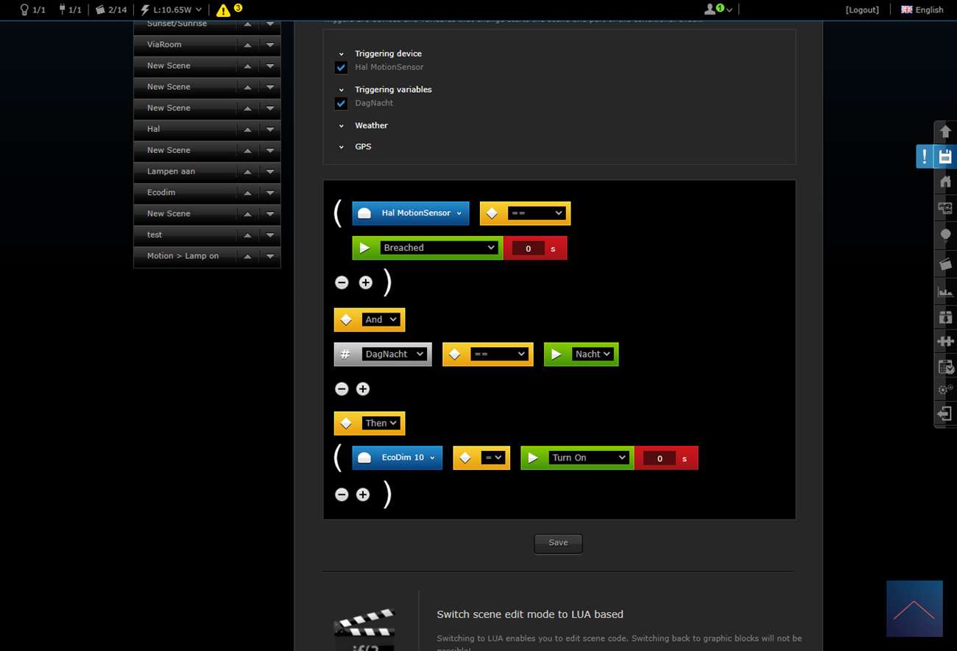The height and width of the screenshot is (651, 957).
Task: Click the devices light bulb sidebar icon
Action: 945,235
